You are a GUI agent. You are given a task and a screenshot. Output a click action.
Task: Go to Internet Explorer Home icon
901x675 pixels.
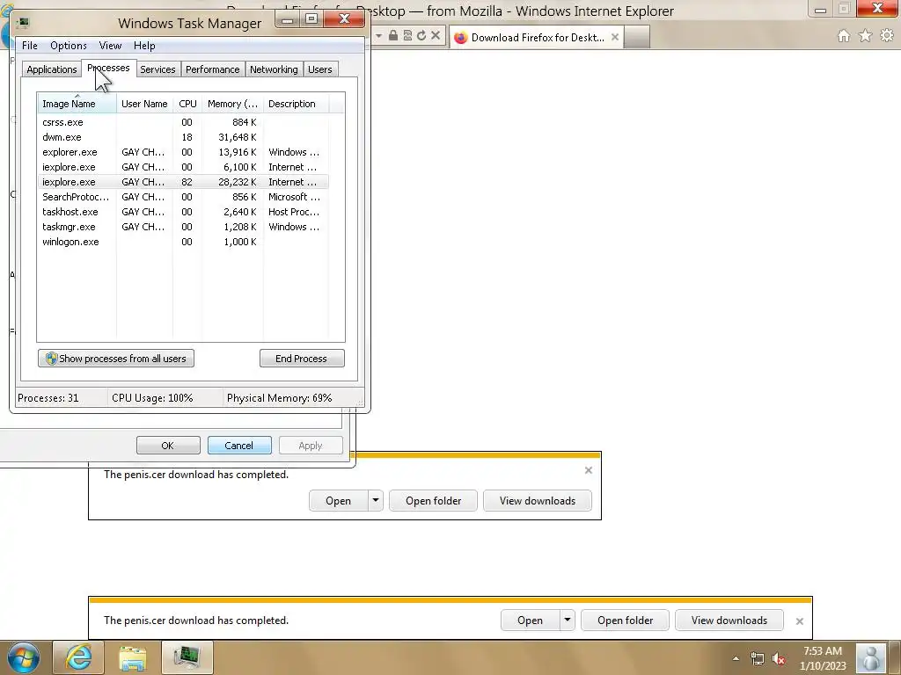[x=844, y=36]
